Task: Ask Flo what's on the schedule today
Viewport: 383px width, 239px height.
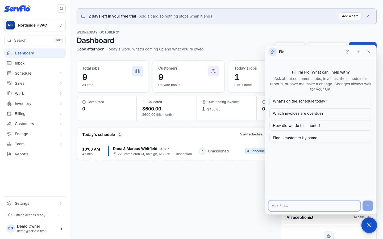Action: pos(320,101)
